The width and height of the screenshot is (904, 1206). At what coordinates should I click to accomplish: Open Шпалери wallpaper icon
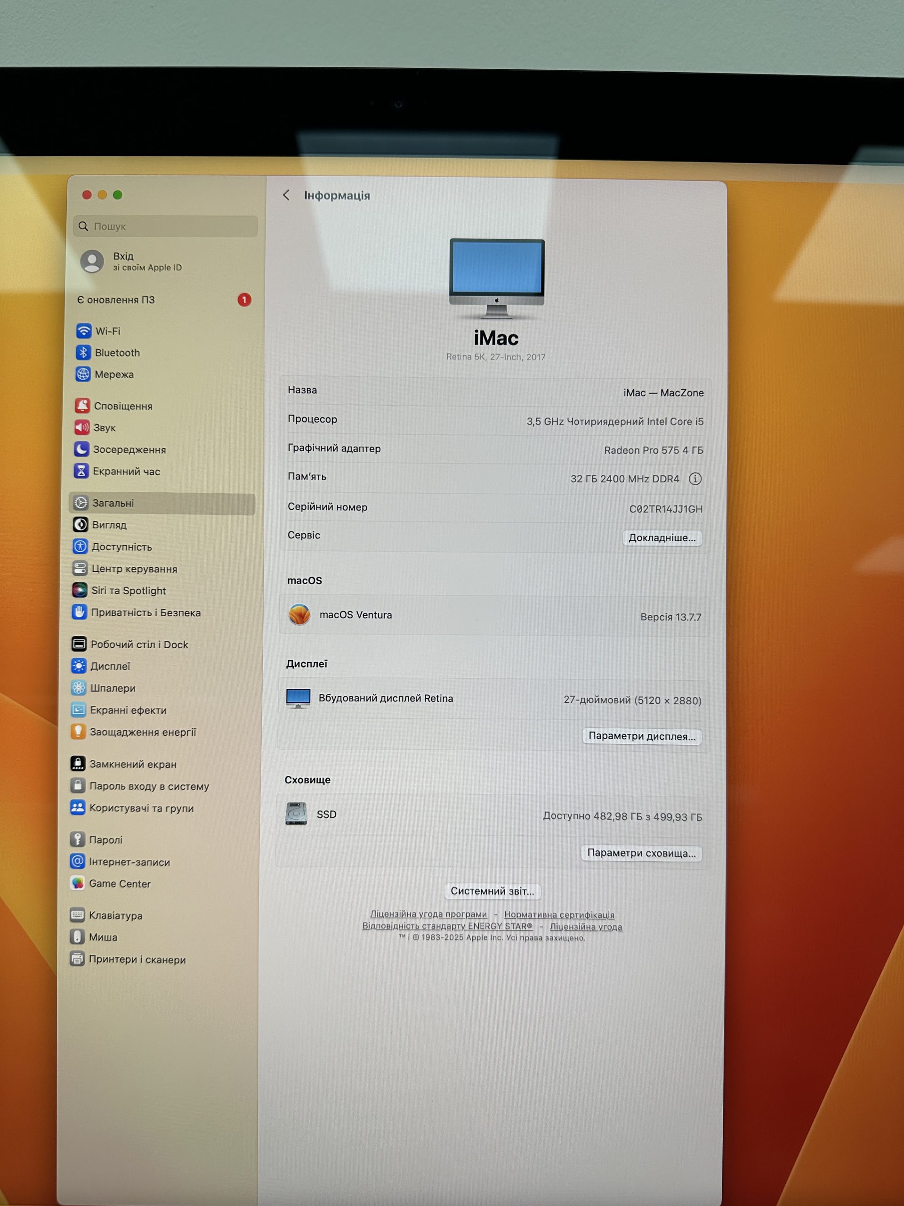[x=79, y=688]
